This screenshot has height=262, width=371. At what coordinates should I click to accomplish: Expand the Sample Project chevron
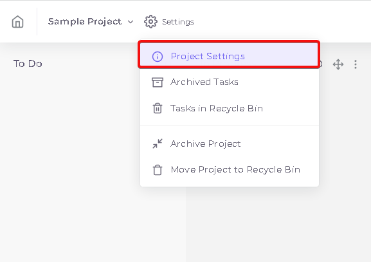coord(131,22)
